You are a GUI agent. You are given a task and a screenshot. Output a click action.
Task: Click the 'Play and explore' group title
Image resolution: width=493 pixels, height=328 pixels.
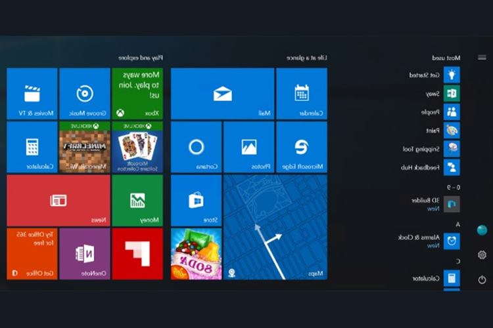point(141,58)
